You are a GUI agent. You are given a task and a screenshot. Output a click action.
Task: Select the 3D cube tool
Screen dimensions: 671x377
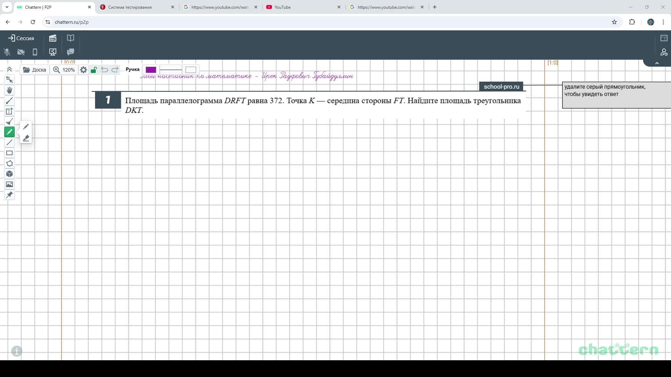pyautogui.click(x=9, y=174)
